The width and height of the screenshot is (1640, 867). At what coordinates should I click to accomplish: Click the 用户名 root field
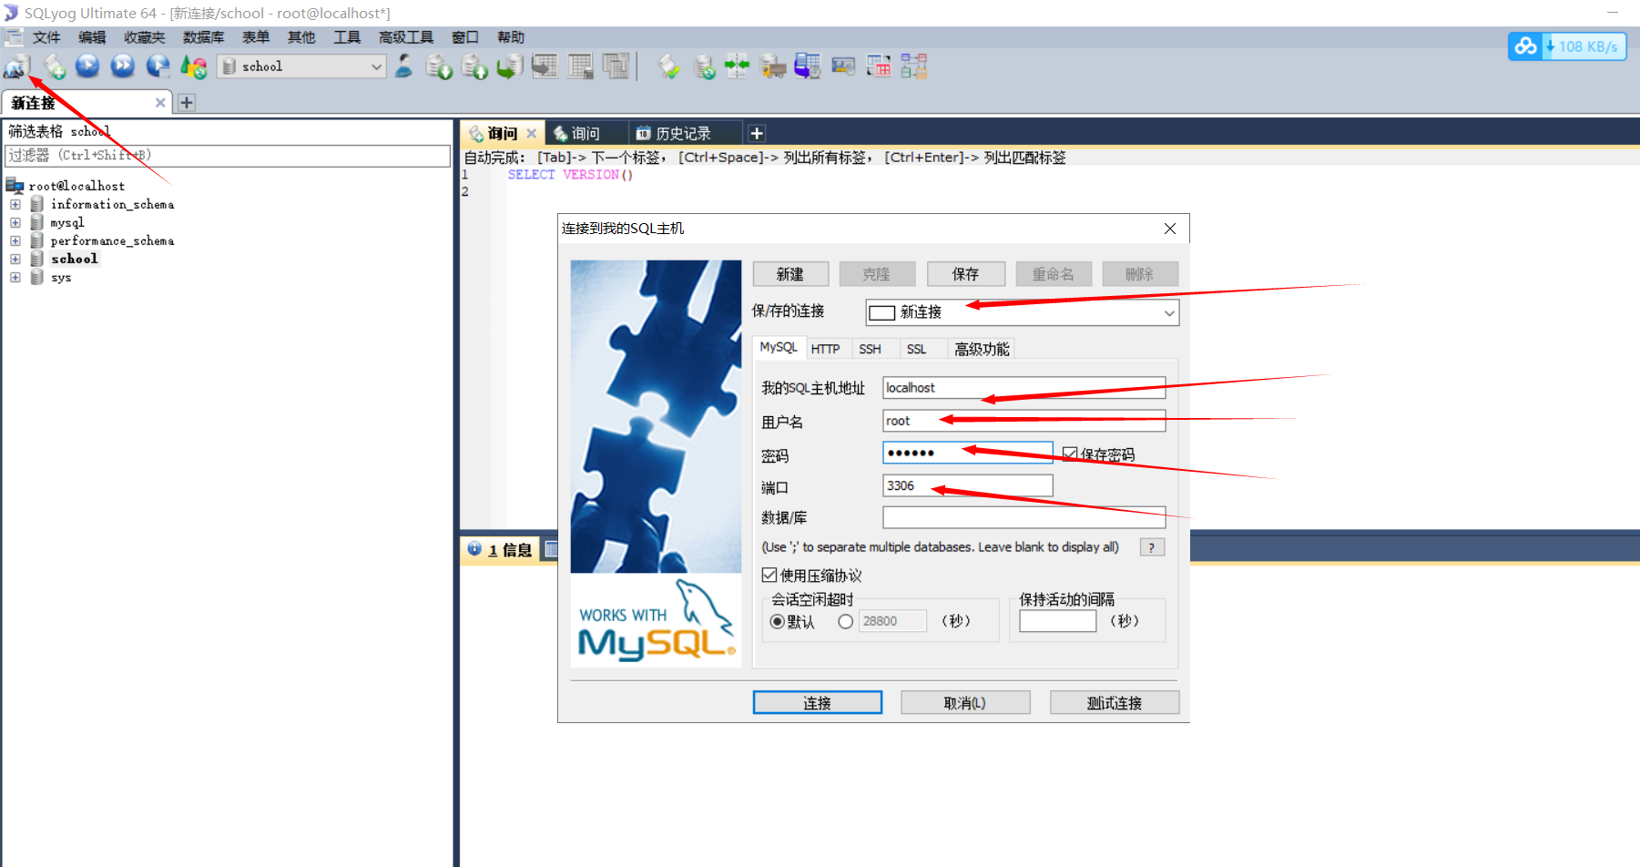1024,421
